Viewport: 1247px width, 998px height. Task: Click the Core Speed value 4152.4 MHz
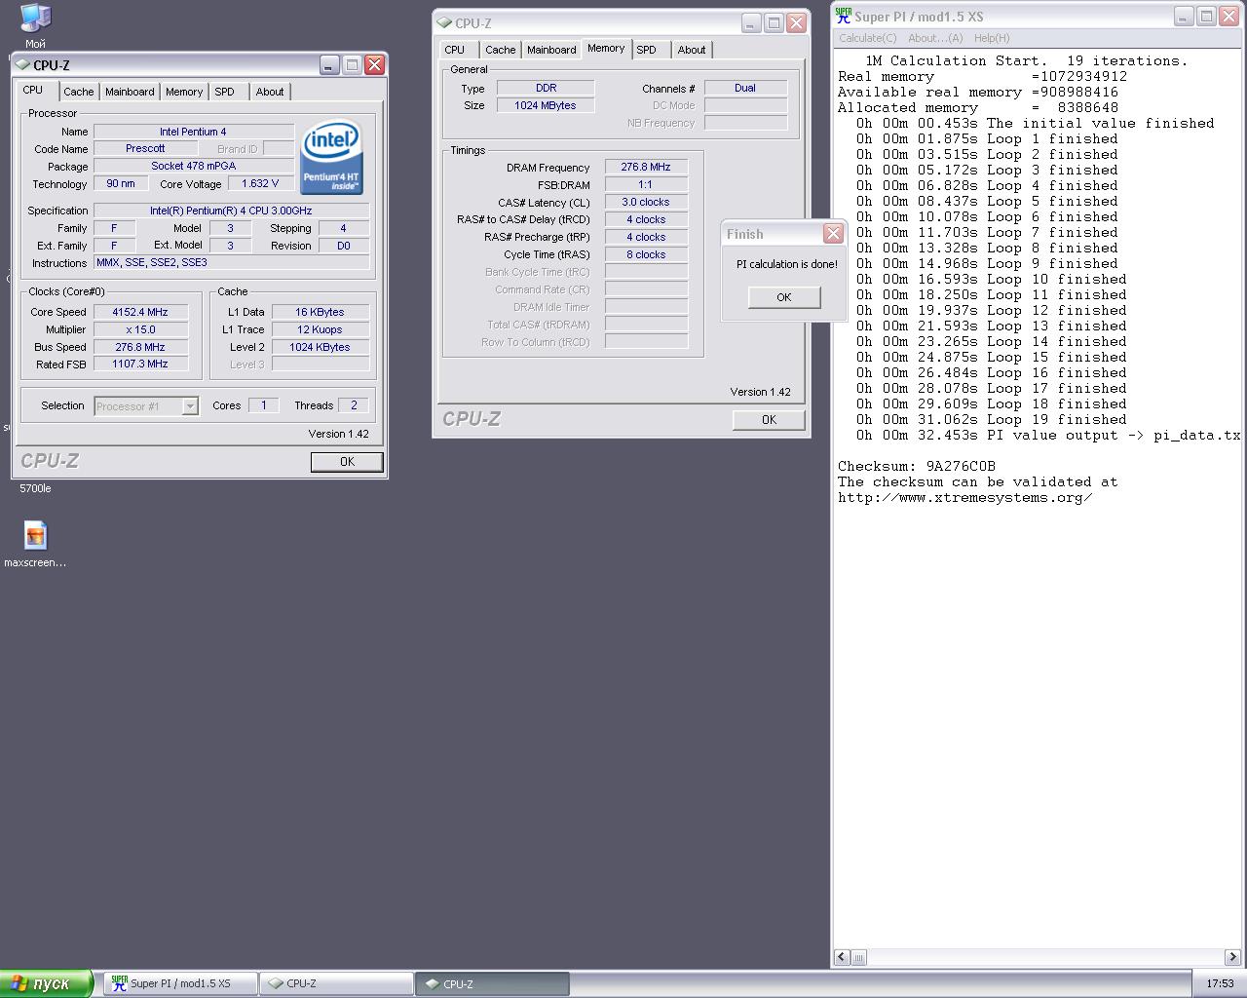[x=141, y=312]
